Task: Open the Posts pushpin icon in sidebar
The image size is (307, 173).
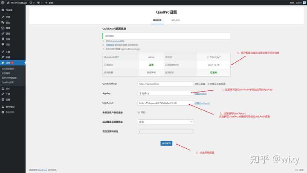Action: (x=3, y=17)
